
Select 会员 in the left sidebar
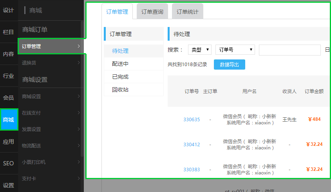point(9,98)
